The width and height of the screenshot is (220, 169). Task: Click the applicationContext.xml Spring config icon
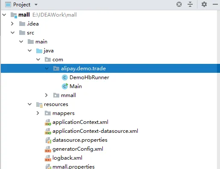[48, 122]
